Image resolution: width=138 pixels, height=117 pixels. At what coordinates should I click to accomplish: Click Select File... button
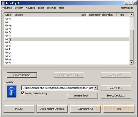click(116, 88)
